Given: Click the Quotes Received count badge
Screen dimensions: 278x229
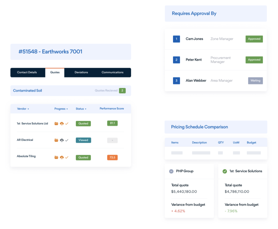Looking at the screenshot, I should pos(122,90).
